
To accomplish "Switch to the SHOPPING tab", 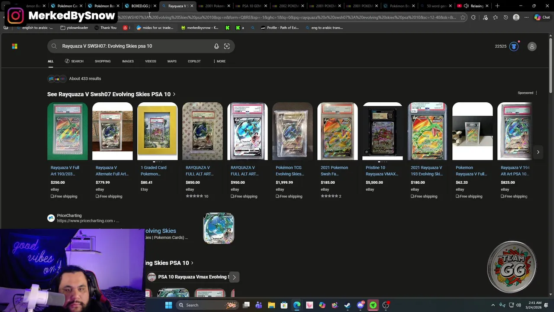I will [103, 61].
